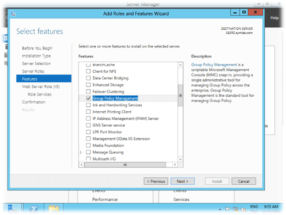The height and width of the screenshot is (215, 286).
Task: Open PowerShell from the taskbar
Action: [x=35, y=209]
